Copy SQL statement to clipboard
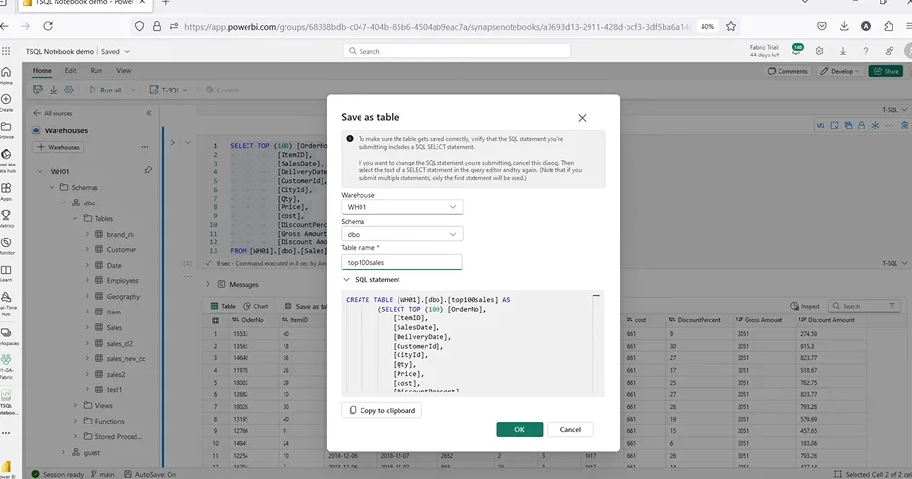The width and height of the screenshot is (912, 479). click(382, 410)
